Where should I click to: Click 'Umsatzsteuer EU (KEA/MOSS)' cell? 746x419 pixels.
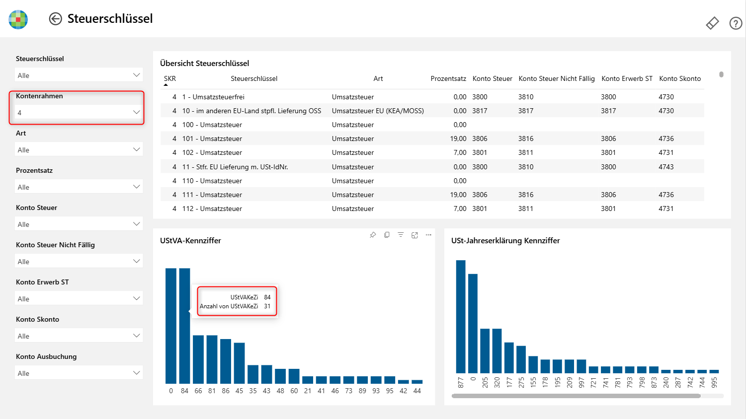point(378,111)
